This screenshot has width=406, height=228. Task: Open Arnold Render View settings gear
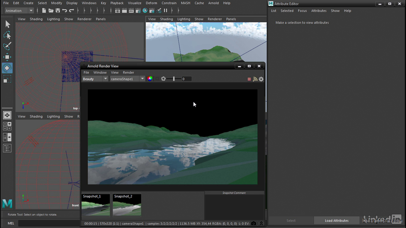261,79
